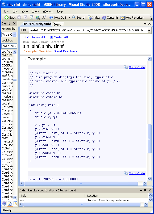Switch to Contents pane tab icon at bottom
The width and height of the screenshot is (154, 214).
(4, 203)
